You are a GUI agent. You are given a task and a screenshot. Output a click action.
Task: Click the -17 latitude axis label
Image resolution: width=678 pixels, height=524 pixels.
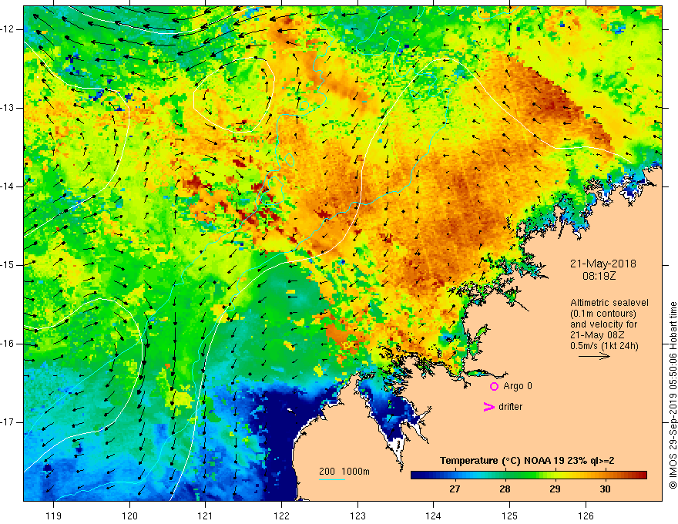tap(8, 422)
